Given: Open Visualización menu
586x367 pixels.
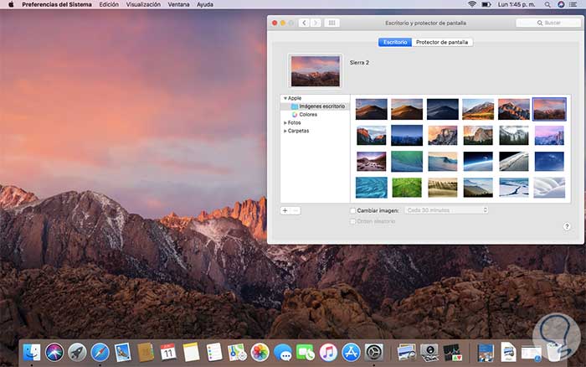Looking at the screenshot, I should pyautogui.click(x=143, y=4).
